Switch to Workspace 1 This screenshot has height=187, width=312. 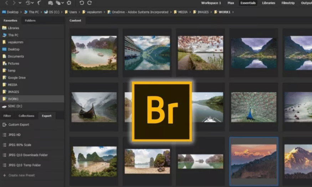[x=211, y=3]
